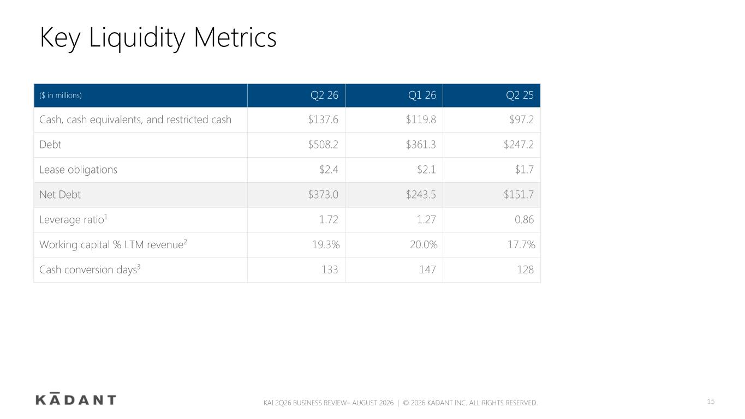Image resolution: width=745 pixels, height=419 pixels.
Task: Click the Lease obligations row label
Action: tap(78, 170)
